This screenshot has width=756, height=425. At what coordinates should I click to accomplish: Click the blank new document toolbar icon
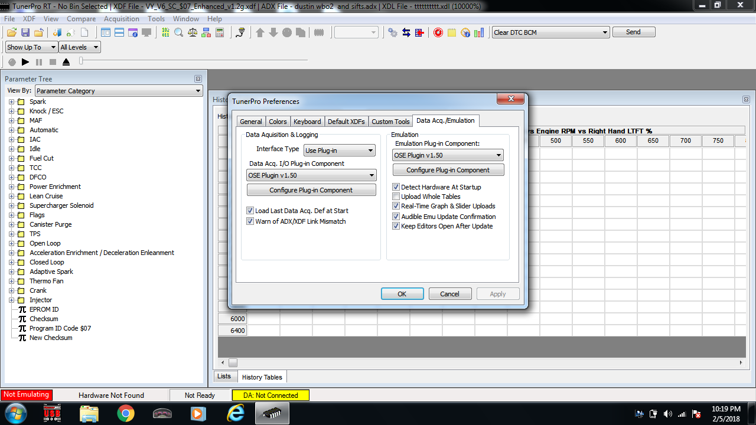(x=84, y=32)
